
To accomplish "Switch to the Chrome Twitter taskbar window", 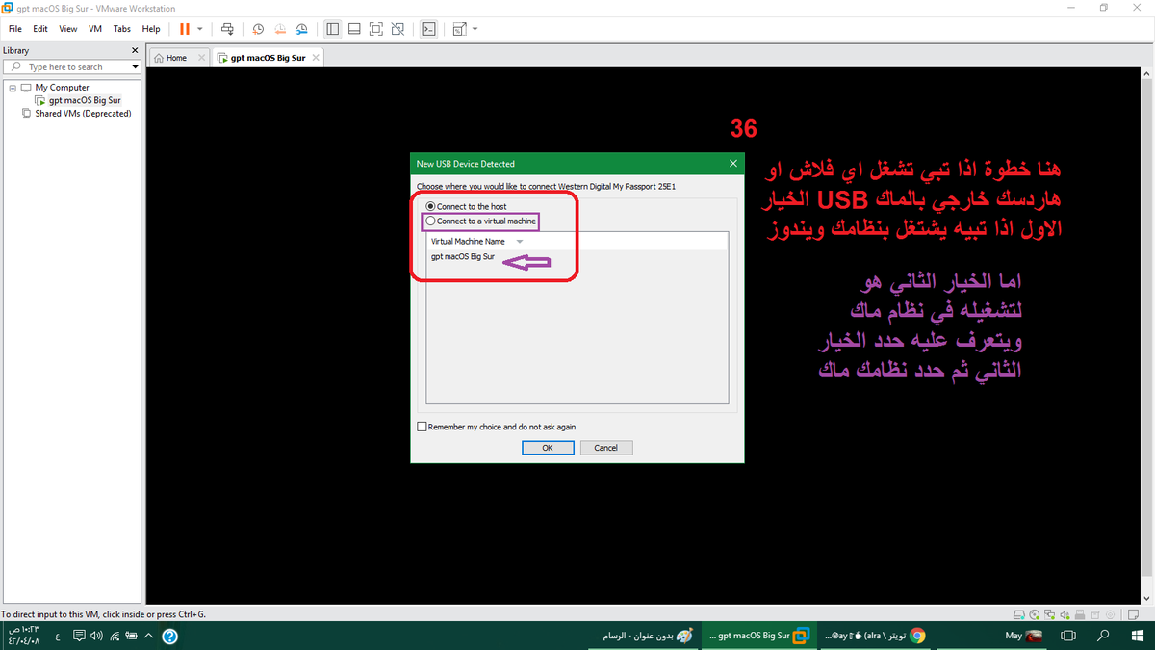I will (875, 636).
